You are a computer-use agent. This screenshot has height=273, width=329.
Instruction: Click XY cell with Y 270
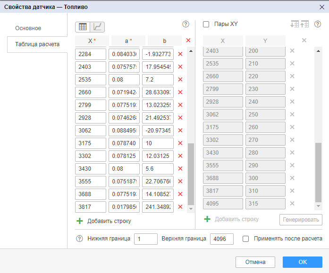tap(265, 140)
